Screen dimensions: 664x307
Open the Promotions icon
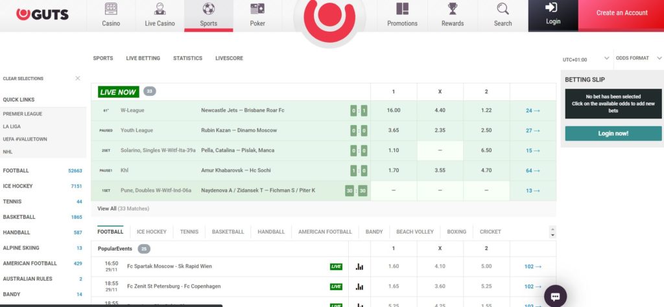click(x=402, y=9)
